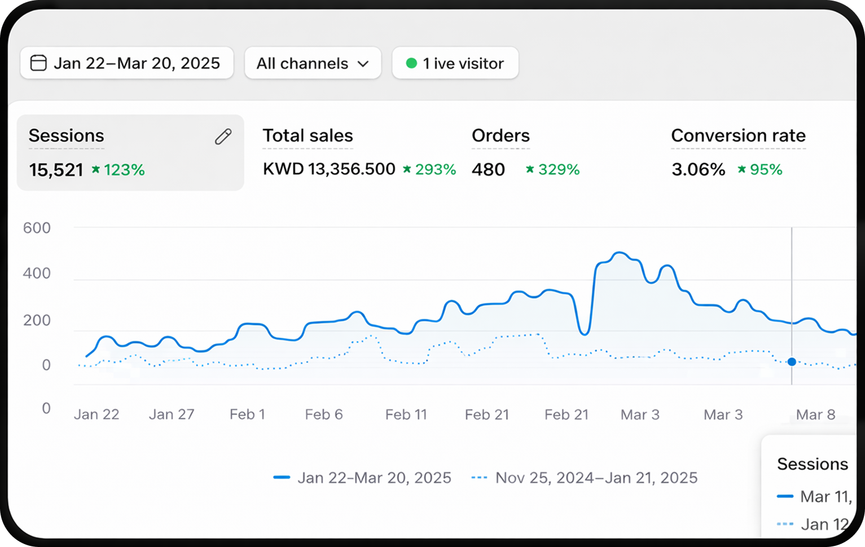Switch to the Orders metric
This screenshot has width=865, height=547.
500,136
